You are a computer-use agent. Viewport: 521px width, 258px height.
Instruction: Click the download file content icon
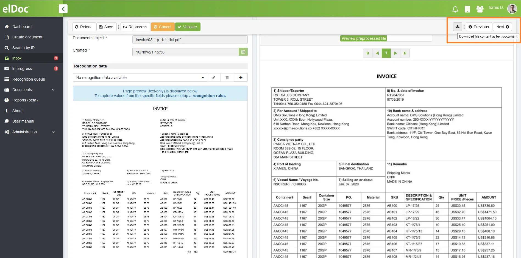pyautogui.click(x=457, y=27)
